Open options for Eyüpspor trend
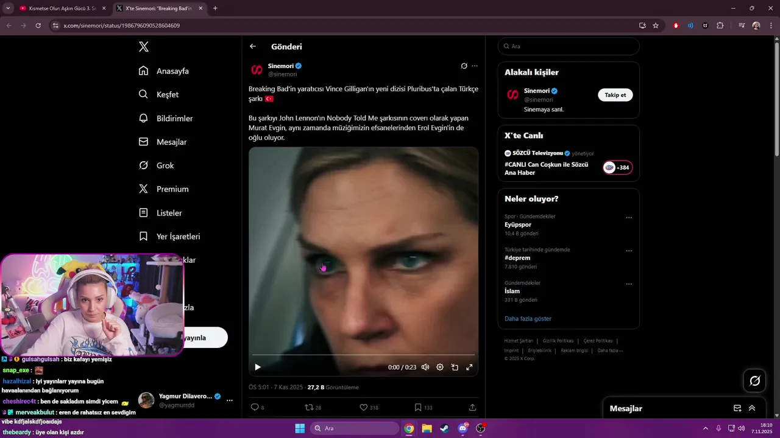The height and width of the screenshot is (438, 780). [x=629, y=217]
